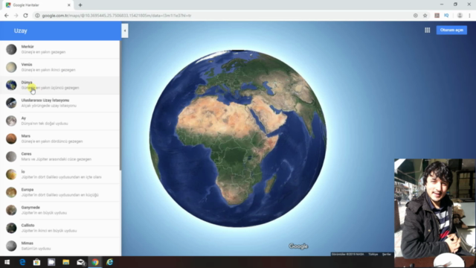Click the Oturum açın button
Screen dimensions: 476x268
click(x=451, y=30)
